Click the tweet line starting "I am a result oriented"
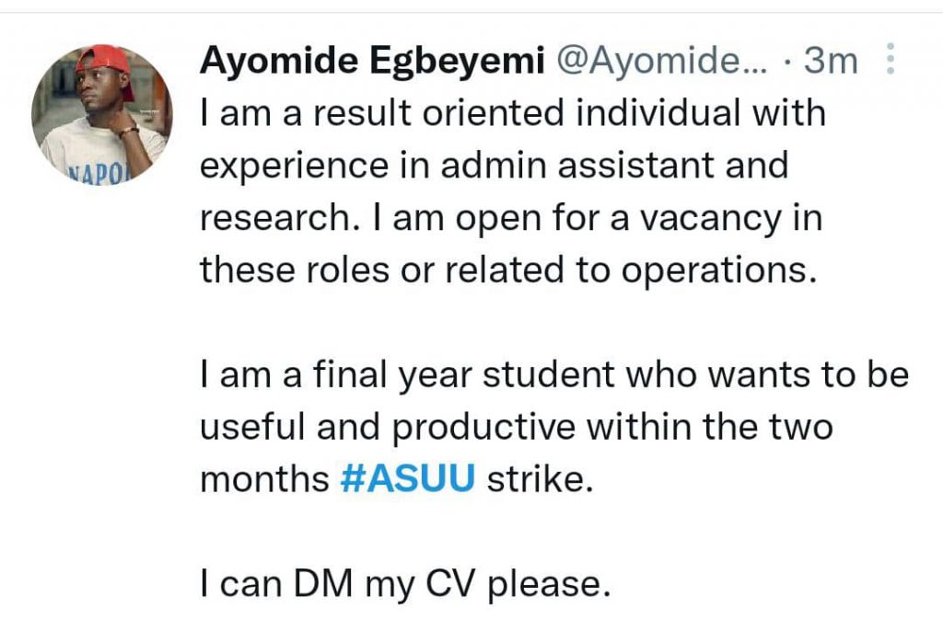 [513, 114]
